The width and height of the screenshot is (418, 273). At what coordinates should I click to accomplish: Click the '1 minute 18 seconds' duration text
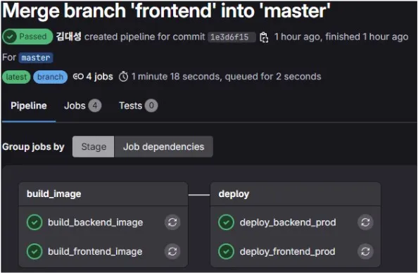point(176,77)
